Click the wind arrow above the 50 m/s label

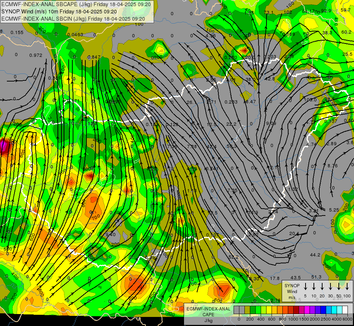(x=339, y=286)
